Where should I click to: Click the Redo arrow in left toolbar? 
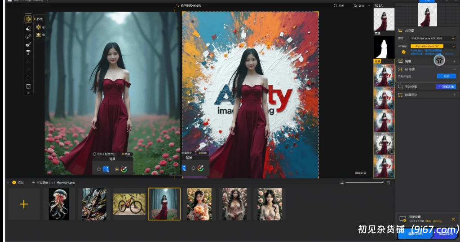[x=28, y=69]
